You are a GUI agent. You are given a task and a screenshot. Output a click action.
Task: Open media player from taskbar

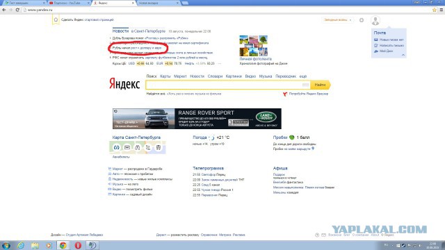tap(49, 245)
